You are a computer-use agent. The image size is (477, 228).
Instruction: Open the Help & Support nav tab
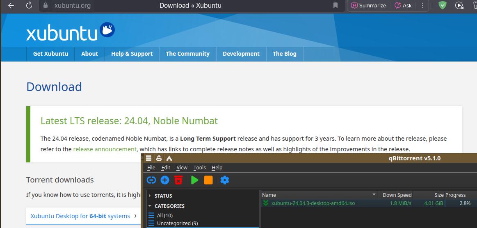132,54
